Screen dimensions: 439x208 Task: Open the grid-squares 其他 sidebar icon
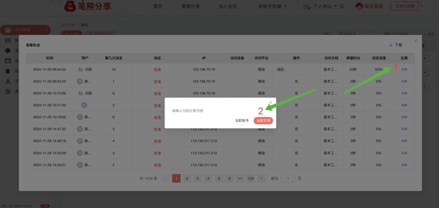point(8,91)
